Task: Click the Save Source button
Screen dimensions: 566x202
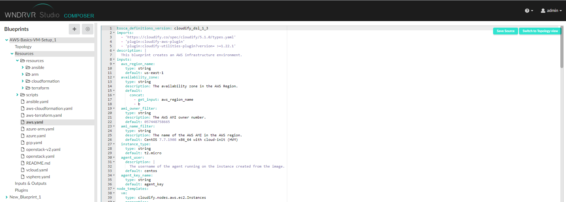Action: click(x=505, y=31)
